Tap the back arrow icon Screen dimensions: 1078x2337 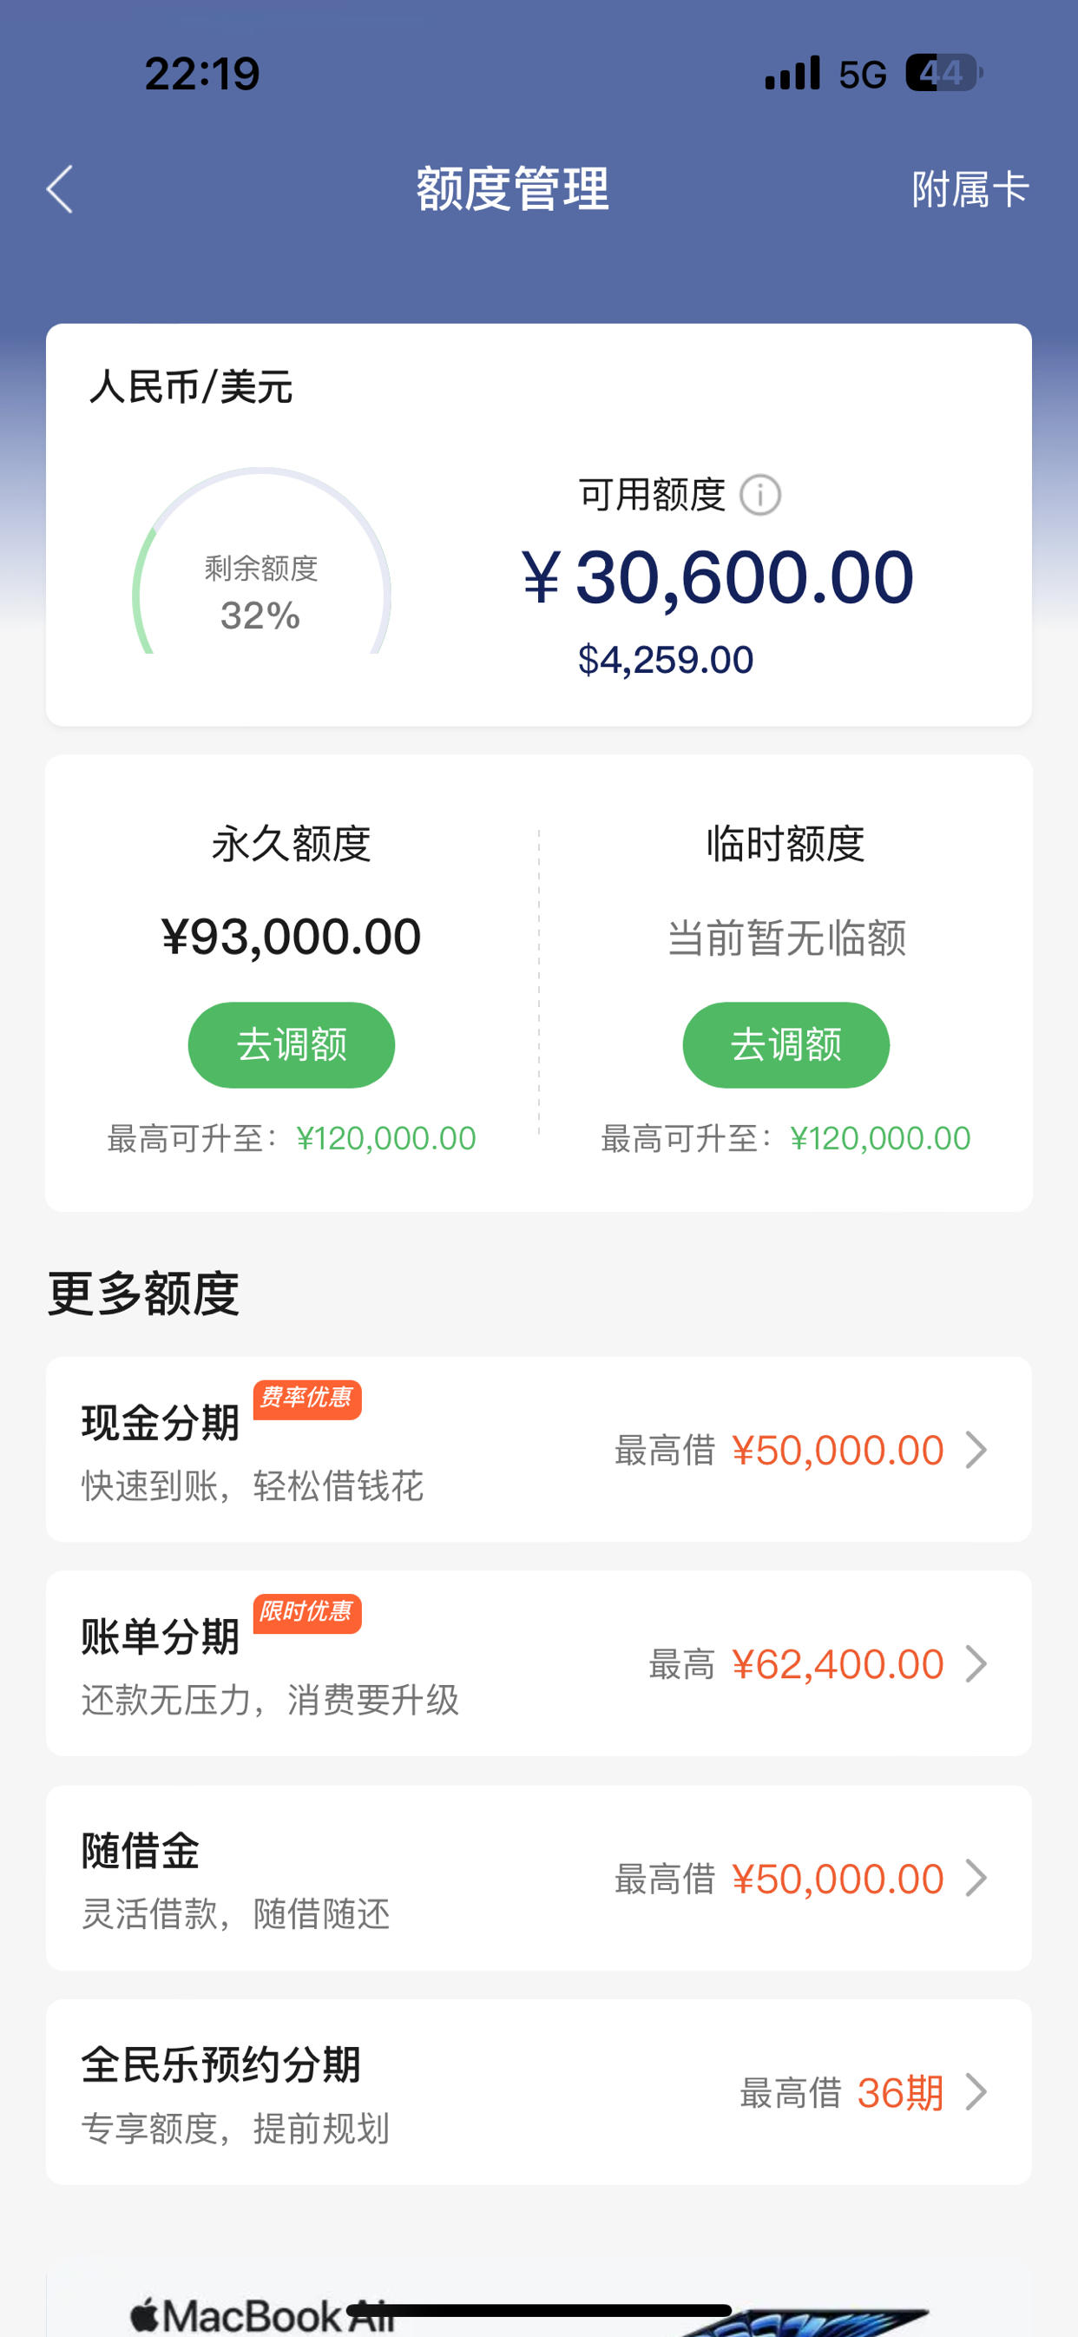point(60,189)
